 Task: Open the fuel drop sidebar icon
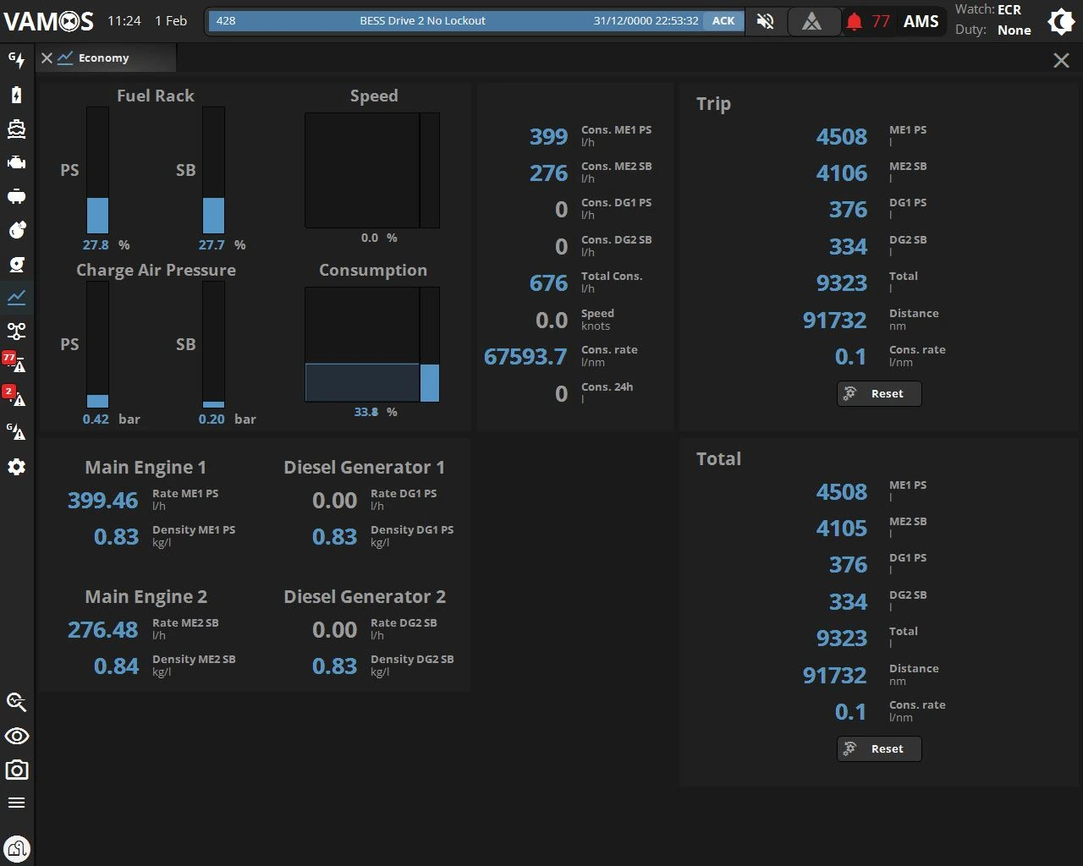point(16,230)
